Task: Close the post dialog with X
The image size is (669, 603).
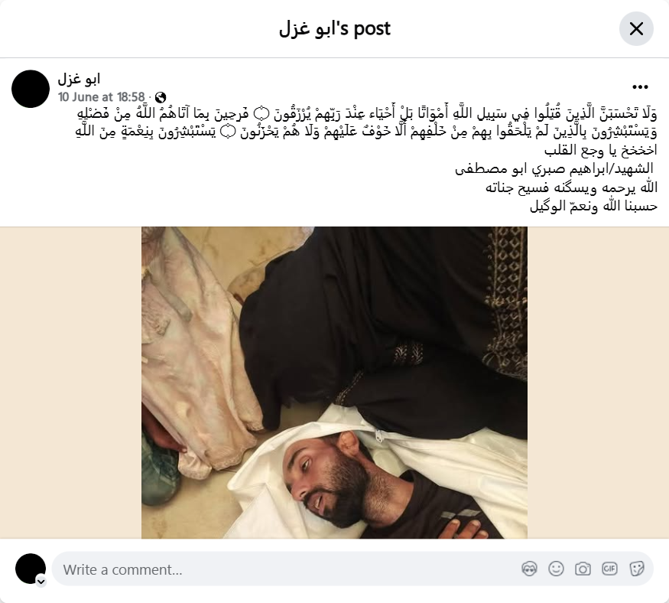Action: (636, 29)
